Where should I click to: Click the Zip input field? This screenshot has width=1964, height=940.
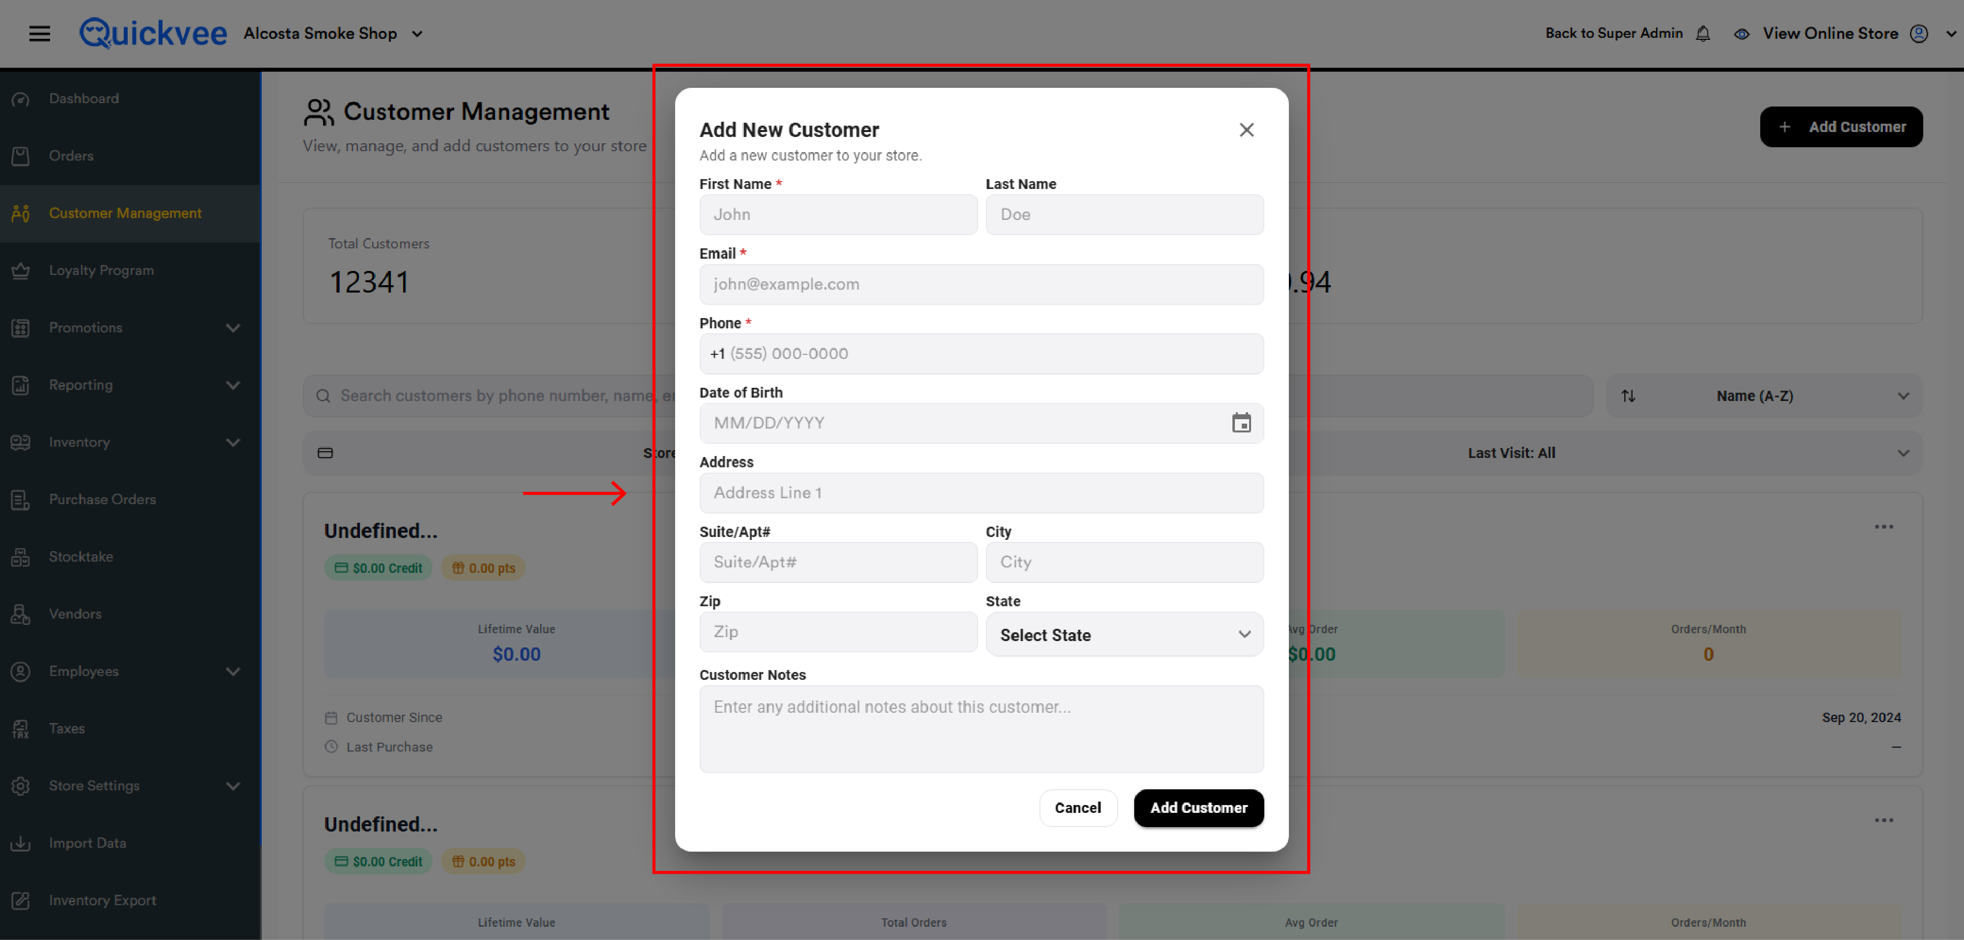pyautogui.click(x=838, y=632)
